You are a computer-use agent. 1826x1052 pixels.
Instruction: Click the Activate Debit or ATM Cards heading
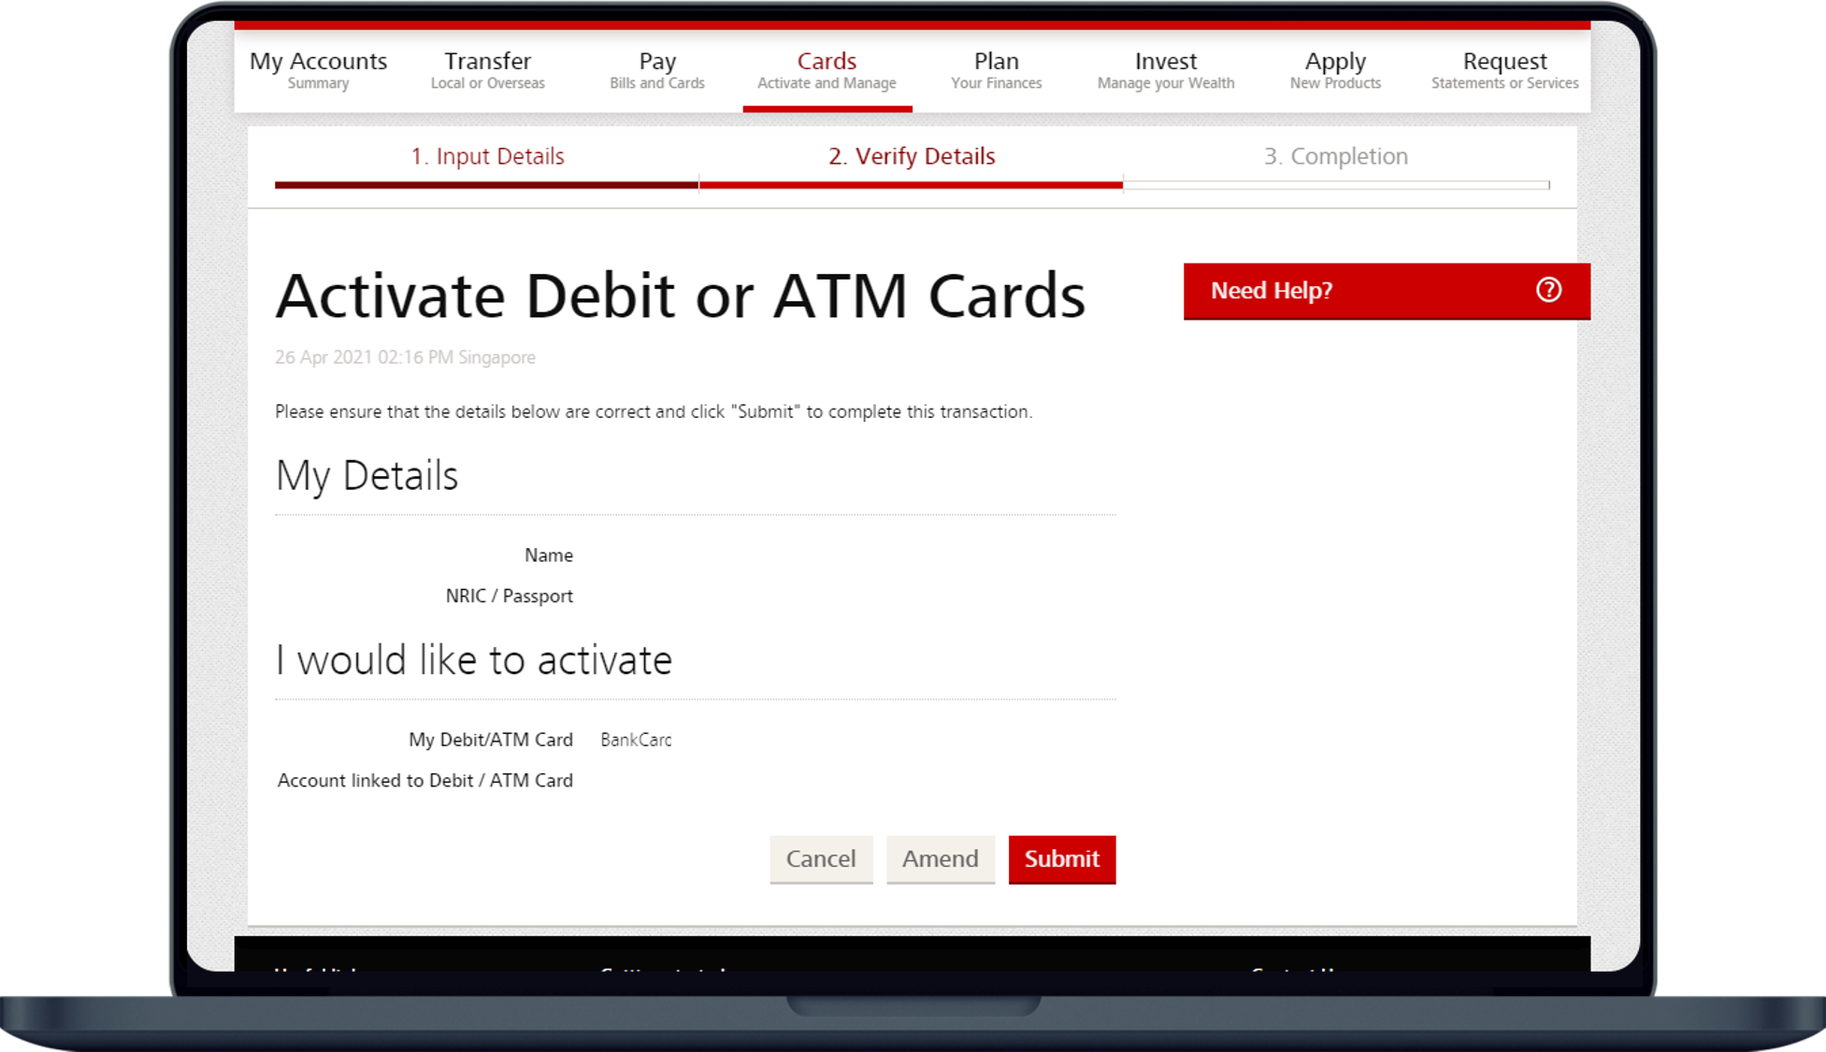coord(680,296)
